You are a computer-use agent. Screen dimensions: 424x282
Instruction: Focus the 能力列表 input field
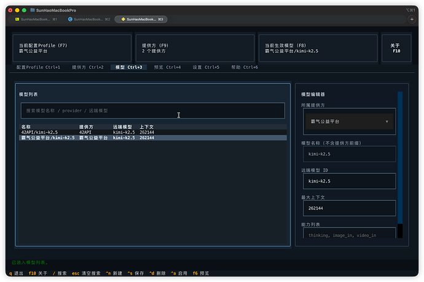click(x=350, y=233)
